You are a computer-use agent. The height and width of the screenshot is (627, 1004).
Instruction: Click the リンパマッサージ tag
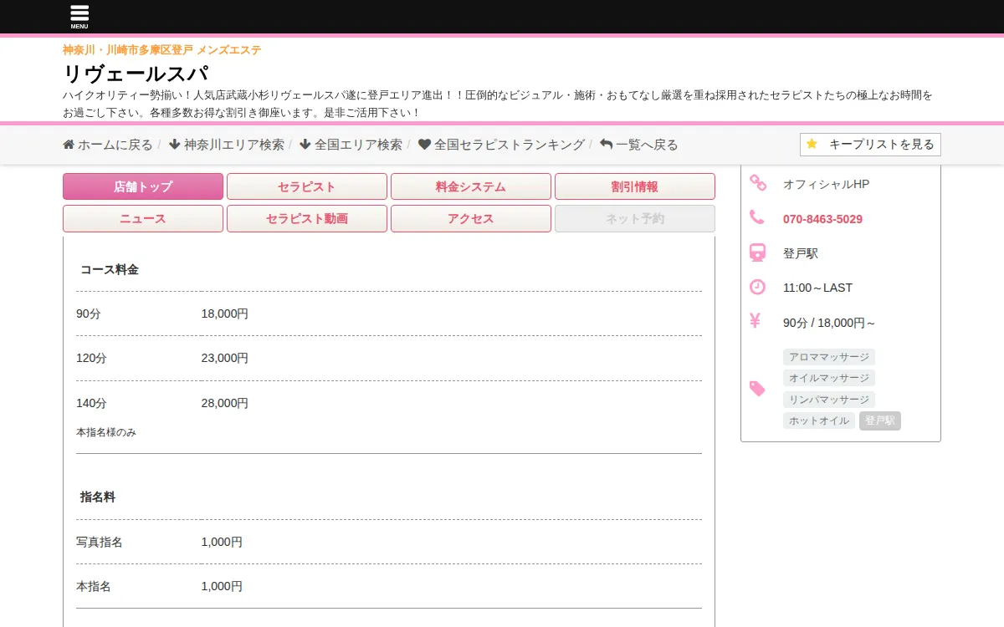(829, 400)
